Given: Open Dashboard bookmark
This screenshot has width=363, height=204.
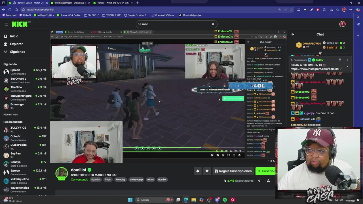Looking at the screenshot, I should click(x=9, y=15).
